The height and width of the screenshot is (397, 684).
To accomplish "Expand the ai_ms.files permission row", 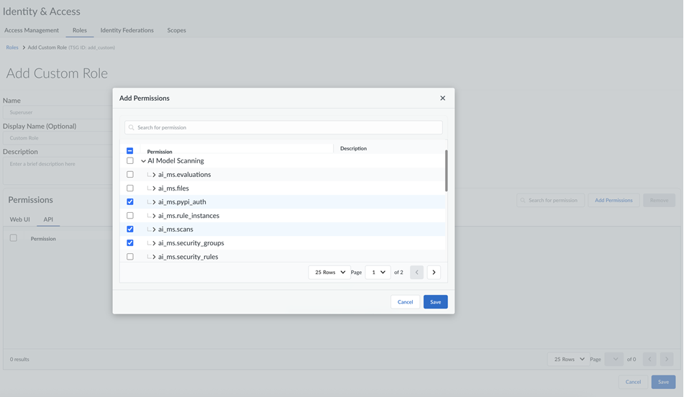I will (x=154, y=188).
